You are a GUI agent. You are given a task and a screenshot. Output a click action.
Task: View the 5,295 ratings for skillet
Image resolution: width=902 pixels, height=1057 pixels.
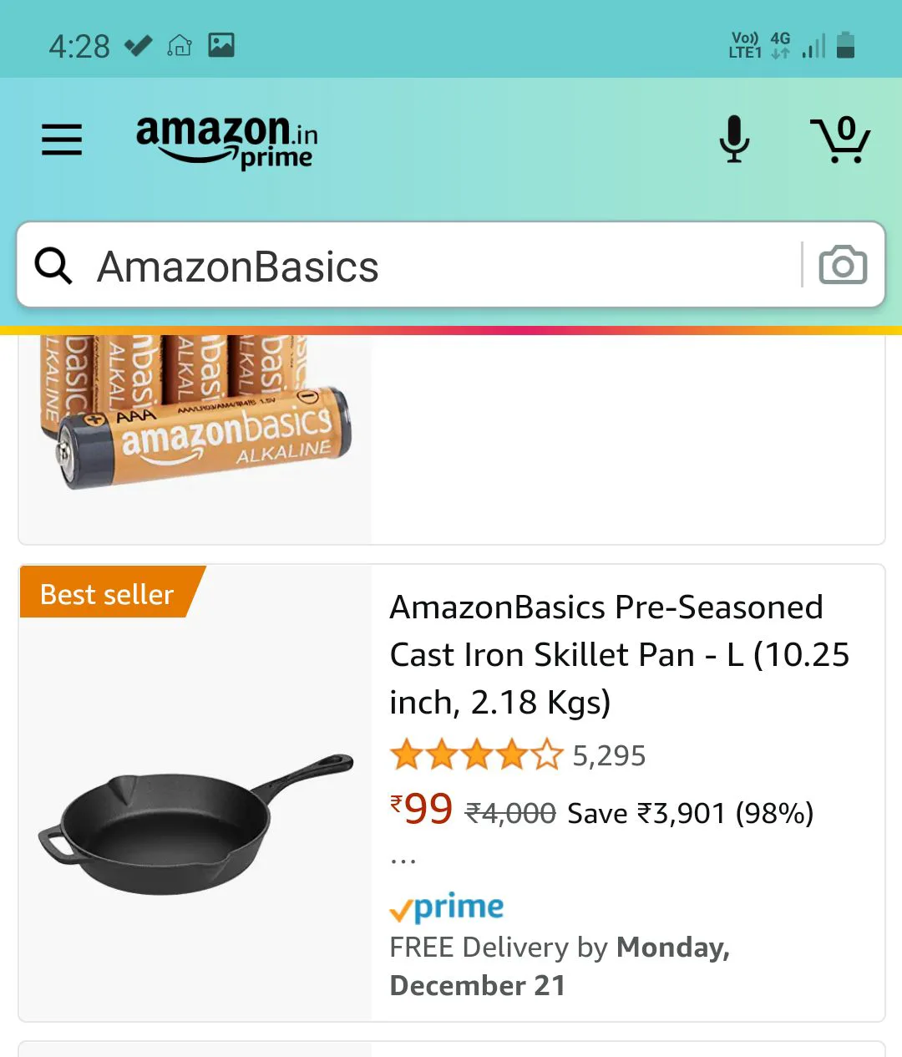[x=609, y=756]
